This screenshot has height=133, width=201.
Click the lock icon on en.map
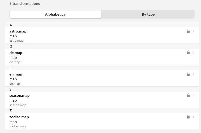coord(188,74)
